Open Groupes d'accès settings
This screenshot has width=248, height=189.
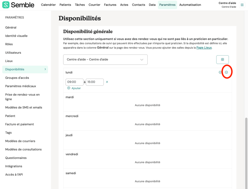pyautogui.click(x=17, y=78)
